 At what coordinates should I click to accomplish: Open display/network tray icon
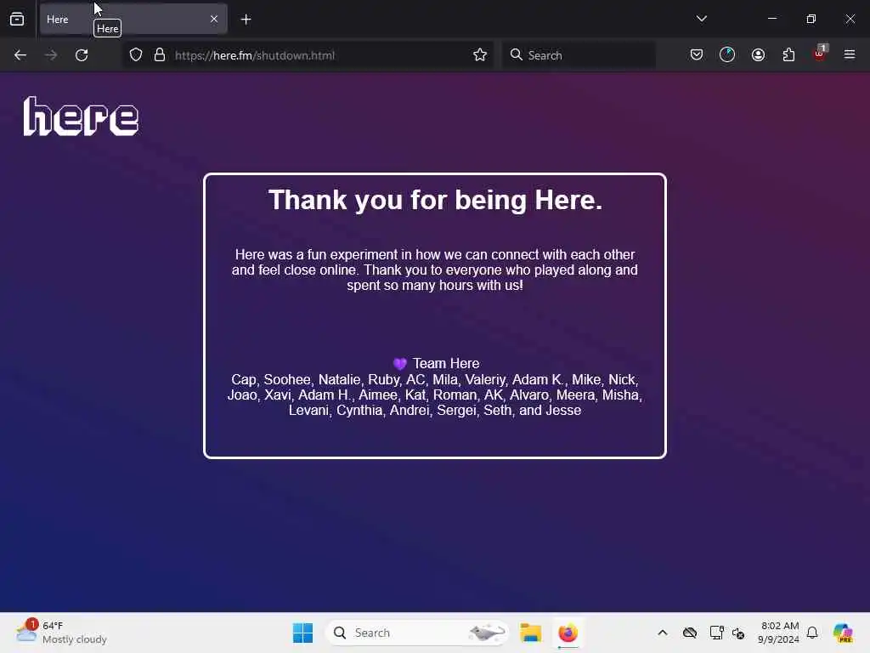(x=716, y=633)
